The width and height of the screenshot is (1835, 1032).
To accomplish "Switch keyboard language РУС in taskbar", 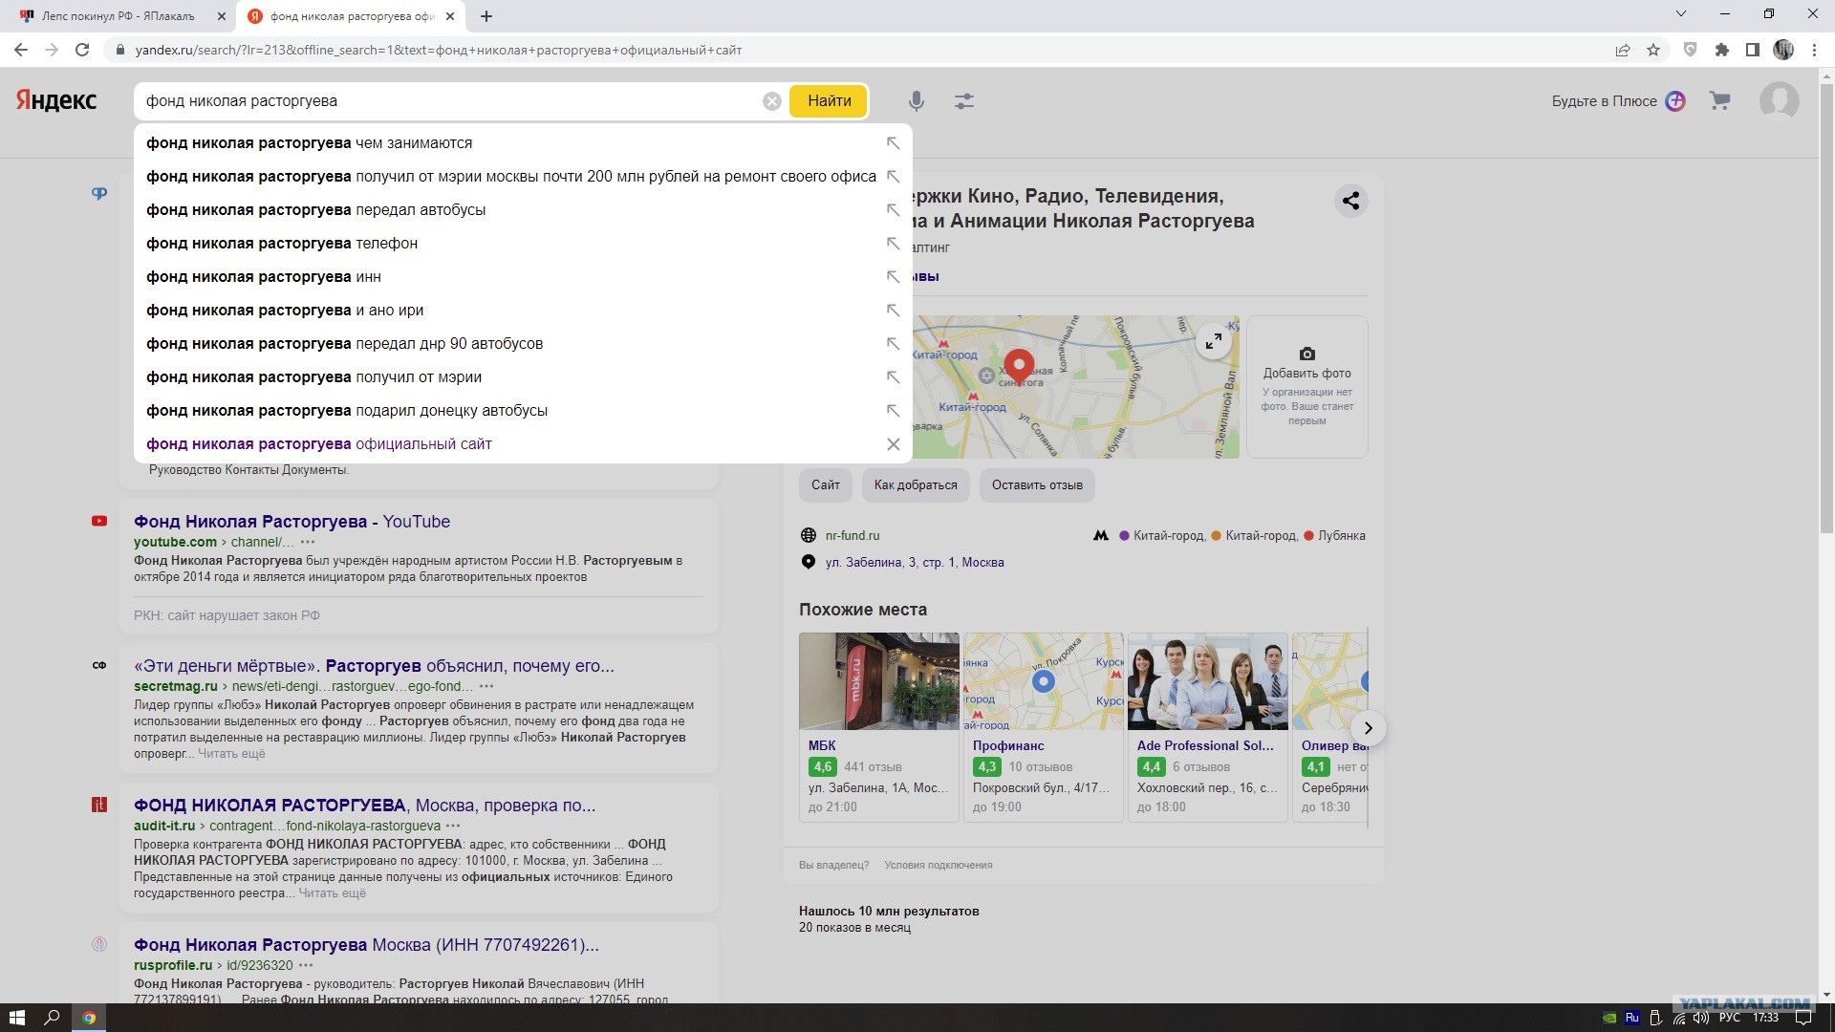I will (x=1729, y=1018).
